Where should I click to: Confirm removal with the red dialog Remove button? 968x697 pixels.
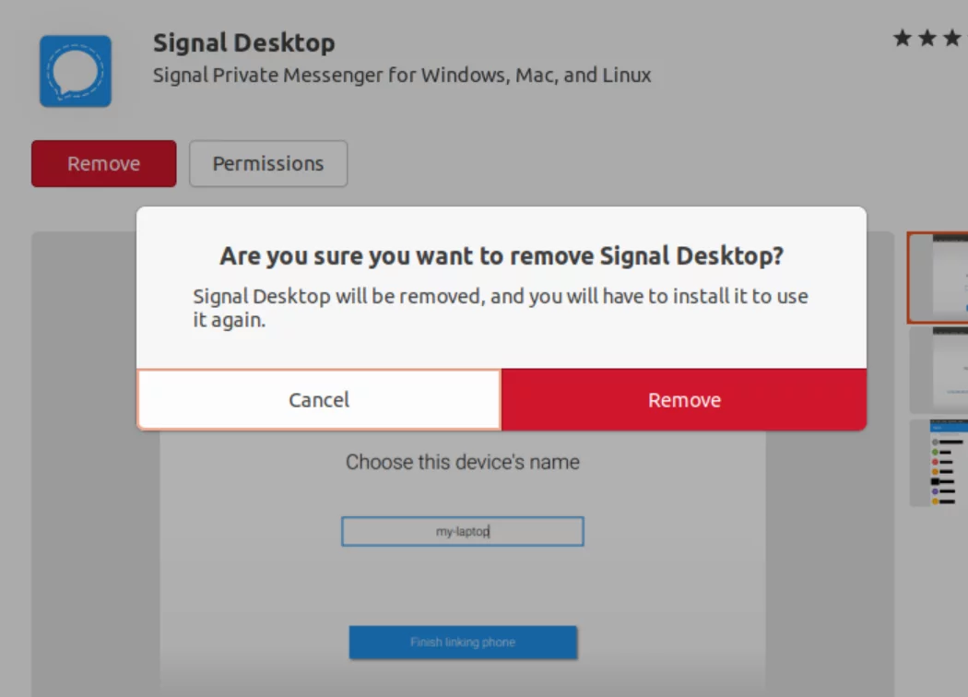coord(684,399)
